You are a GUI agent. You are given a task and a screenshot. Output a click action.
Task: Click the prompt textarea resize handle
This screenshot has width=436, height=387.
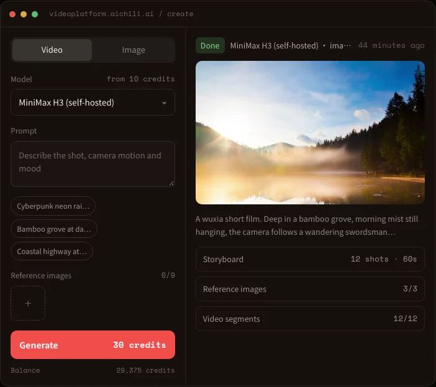(x=171, y=183)
